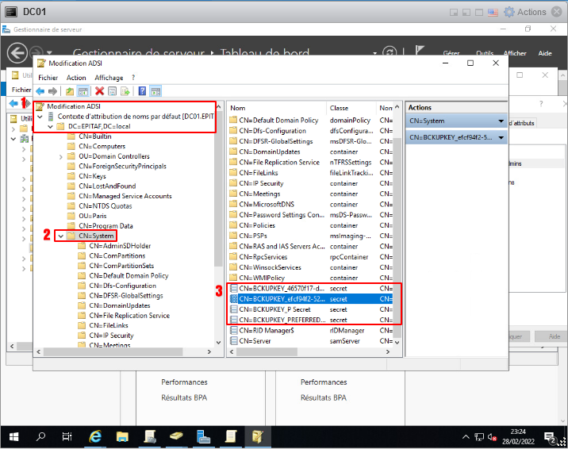Click the US flag keyboard layout icon

[x=492, y=12]
